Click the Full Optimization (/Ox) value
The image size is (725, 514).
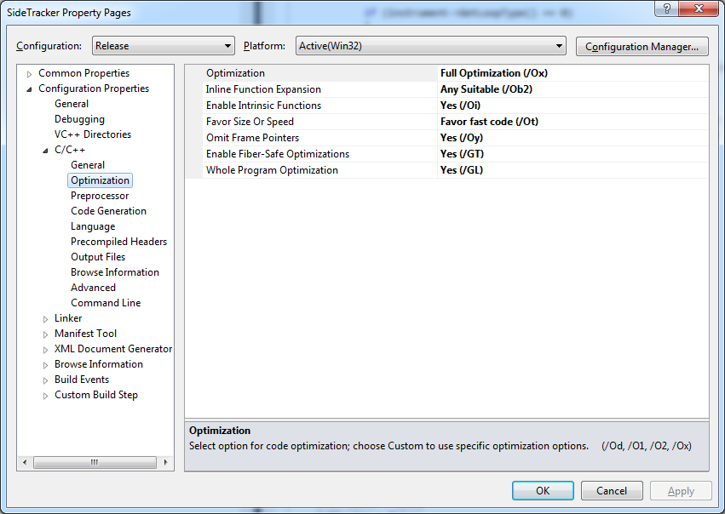click(x=494, y=73)
